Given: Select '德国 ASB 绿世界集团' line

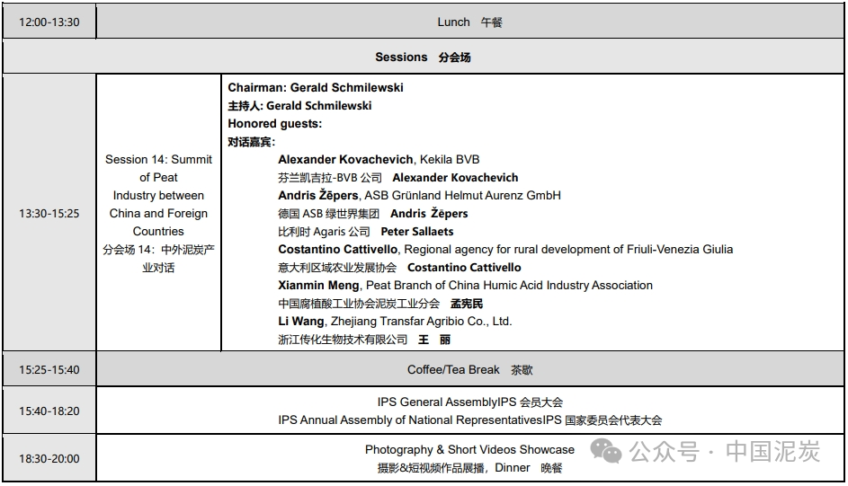Looking at the screenshot, I should 372,213.
